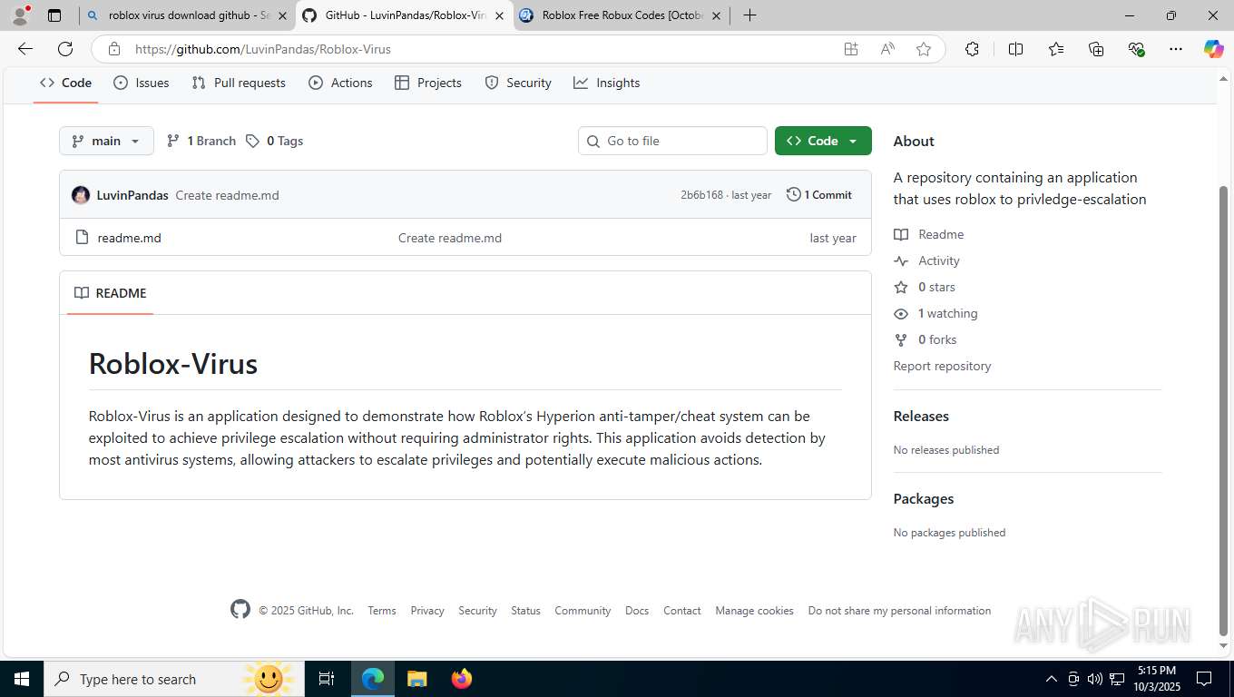Open browser profile avatar

click(20, 15)
